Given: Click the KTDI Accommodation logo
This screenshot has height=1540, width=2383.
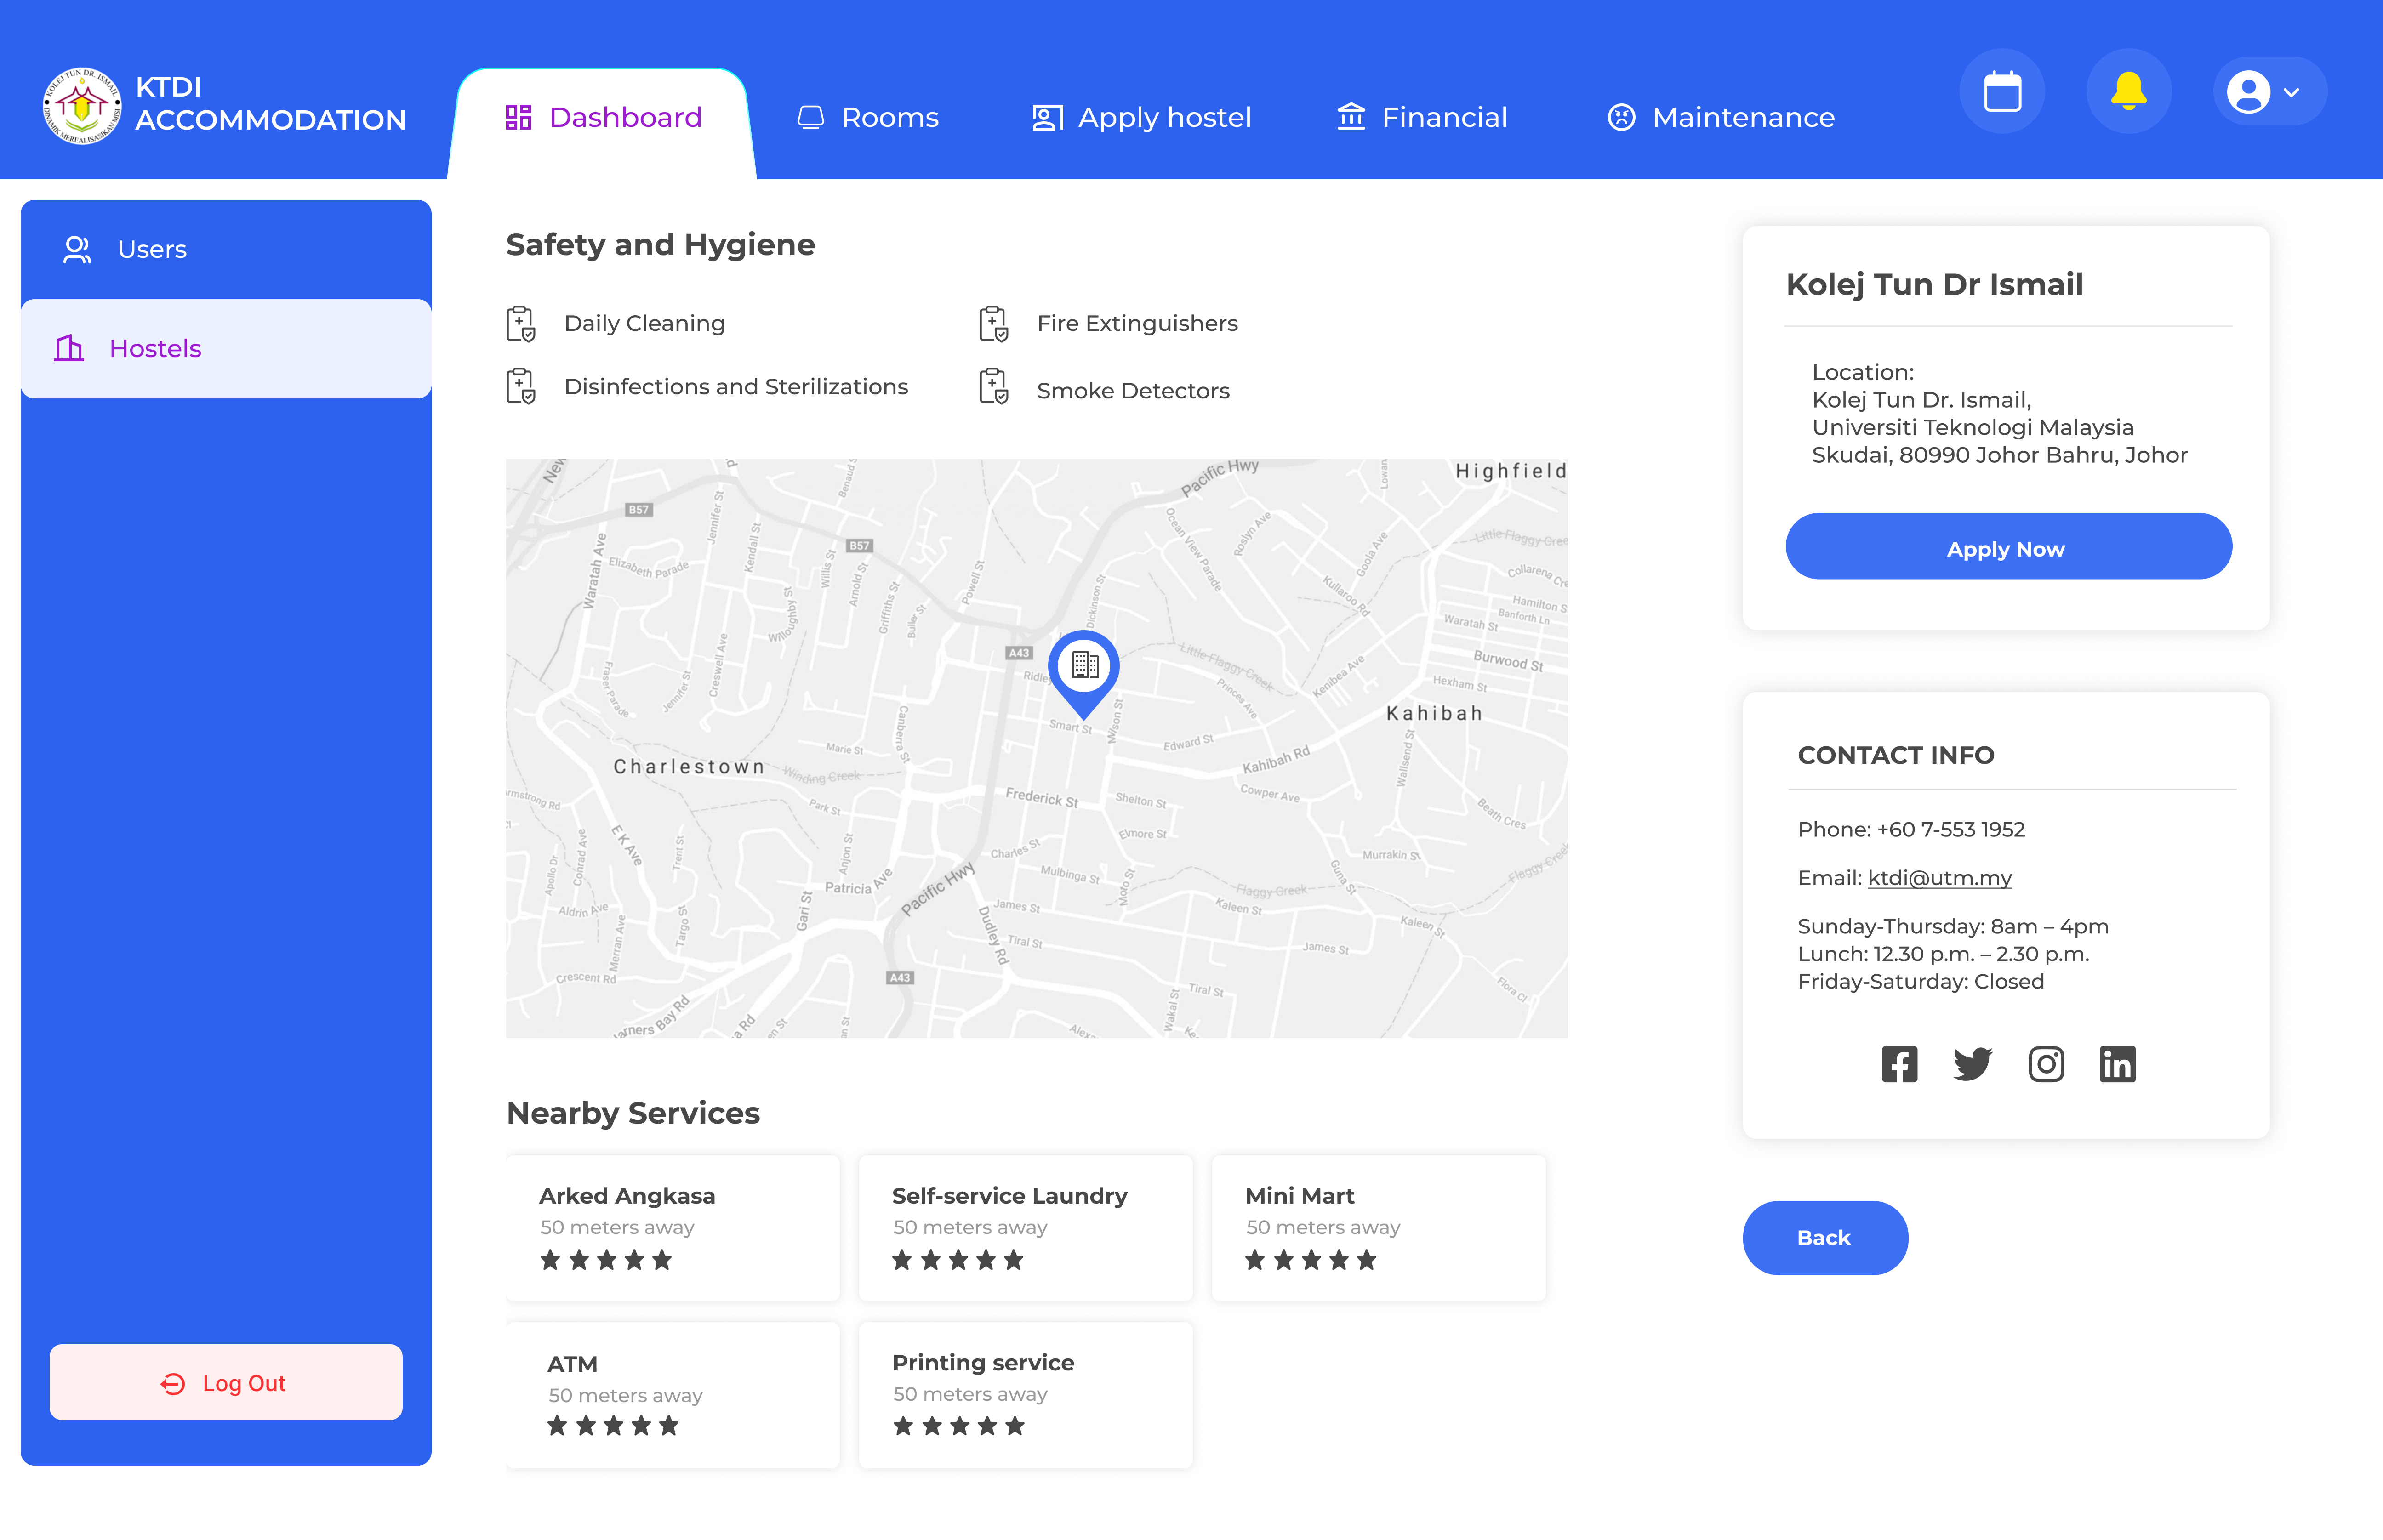Looking at the screenshot, I should [x=83, y=103].
